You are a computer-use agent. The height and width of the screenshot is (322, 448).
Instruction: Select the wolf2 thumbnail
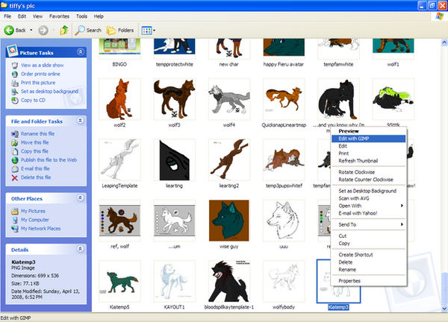point(119,99)
